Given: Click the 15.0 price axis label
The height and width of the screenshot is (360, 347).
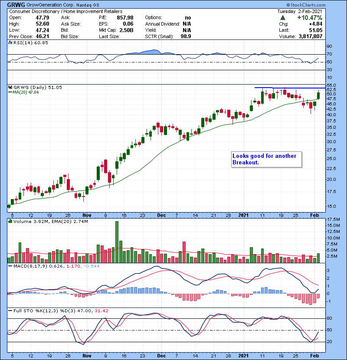Looking at the screenshot, I should pyautogui.click(x=331, y=206).
